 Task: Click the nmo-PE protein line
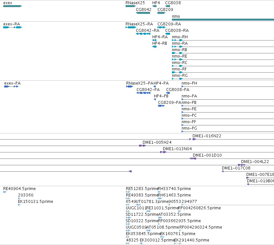pyautogui.click(x=228, y=112)
